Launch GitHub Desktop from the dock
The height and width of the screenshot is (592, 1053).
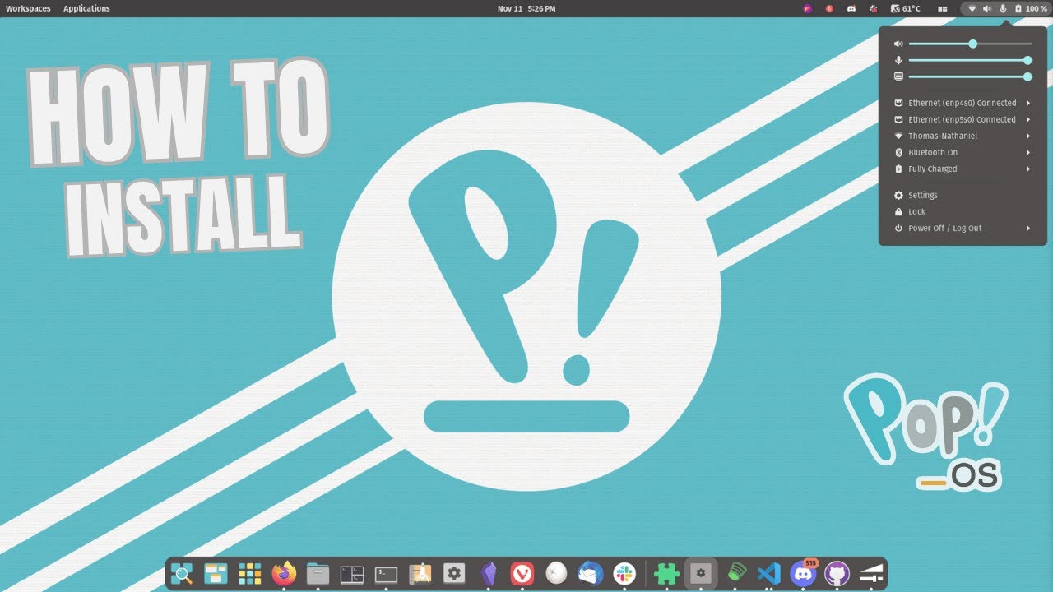coord(837,573)
